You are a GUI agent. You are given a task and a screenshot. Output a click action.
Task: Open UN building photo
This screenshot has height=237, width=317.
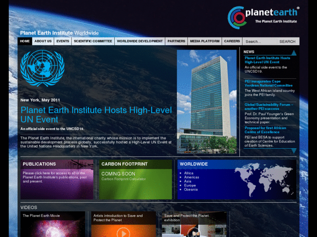tap(207, 102)
